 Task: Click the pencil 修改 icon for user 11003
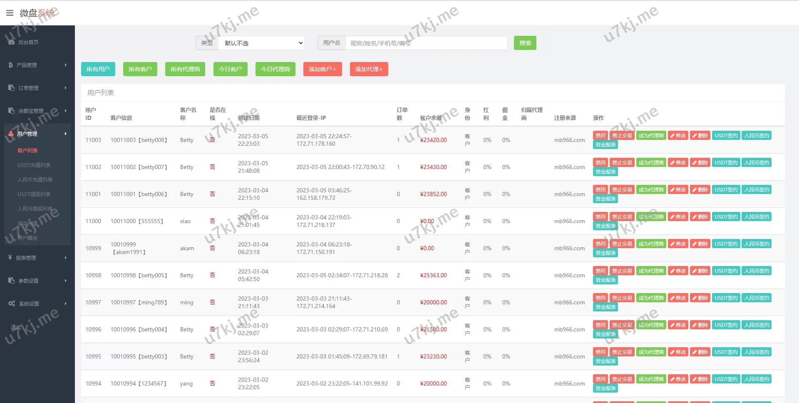tap(672, 136)
